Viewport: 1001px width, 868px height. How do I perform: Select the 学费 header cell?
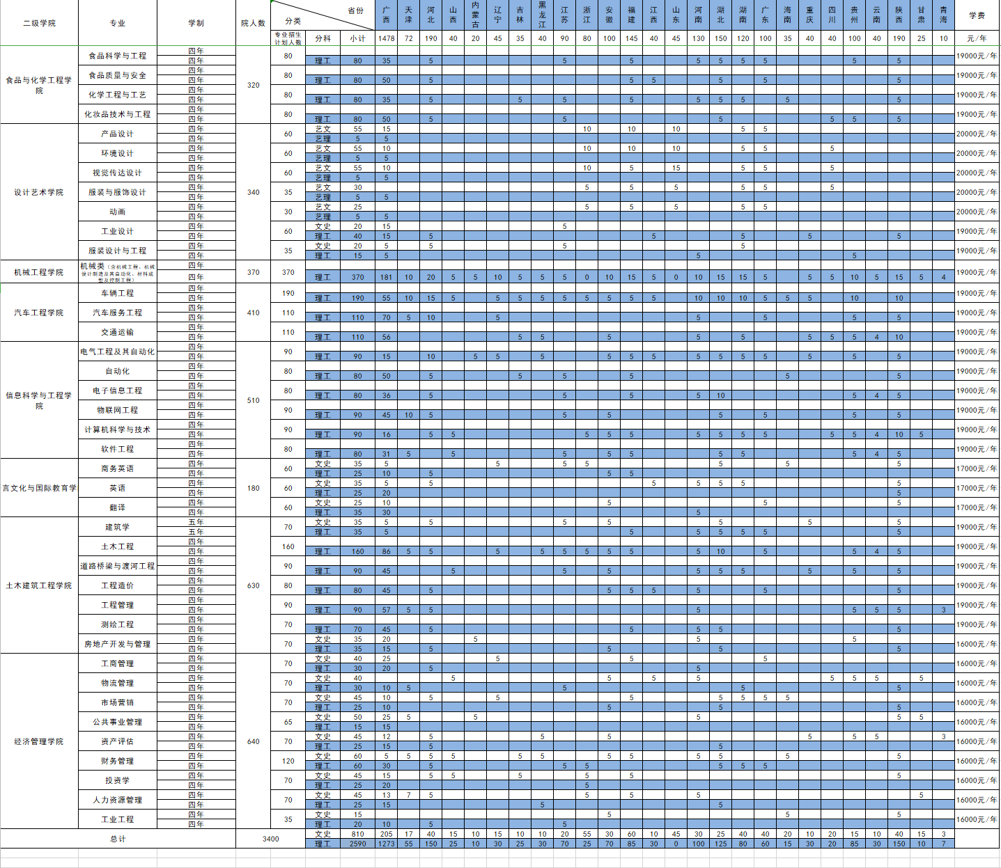coord(977,15)
